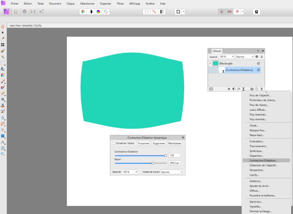Viewport: 293px width, 214px height.
Task: Click the Contraction/Dilatation slider handle
Action: coord(166,156)
